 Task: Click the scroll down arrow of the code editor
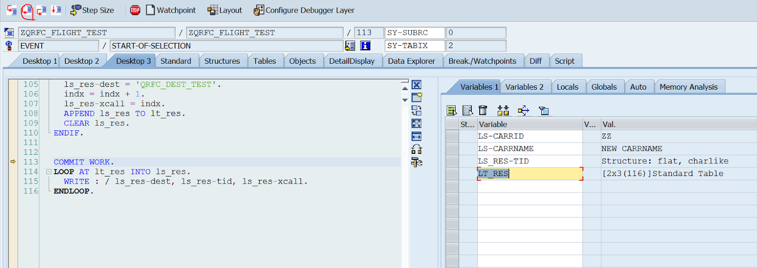[x=405, y=100]
